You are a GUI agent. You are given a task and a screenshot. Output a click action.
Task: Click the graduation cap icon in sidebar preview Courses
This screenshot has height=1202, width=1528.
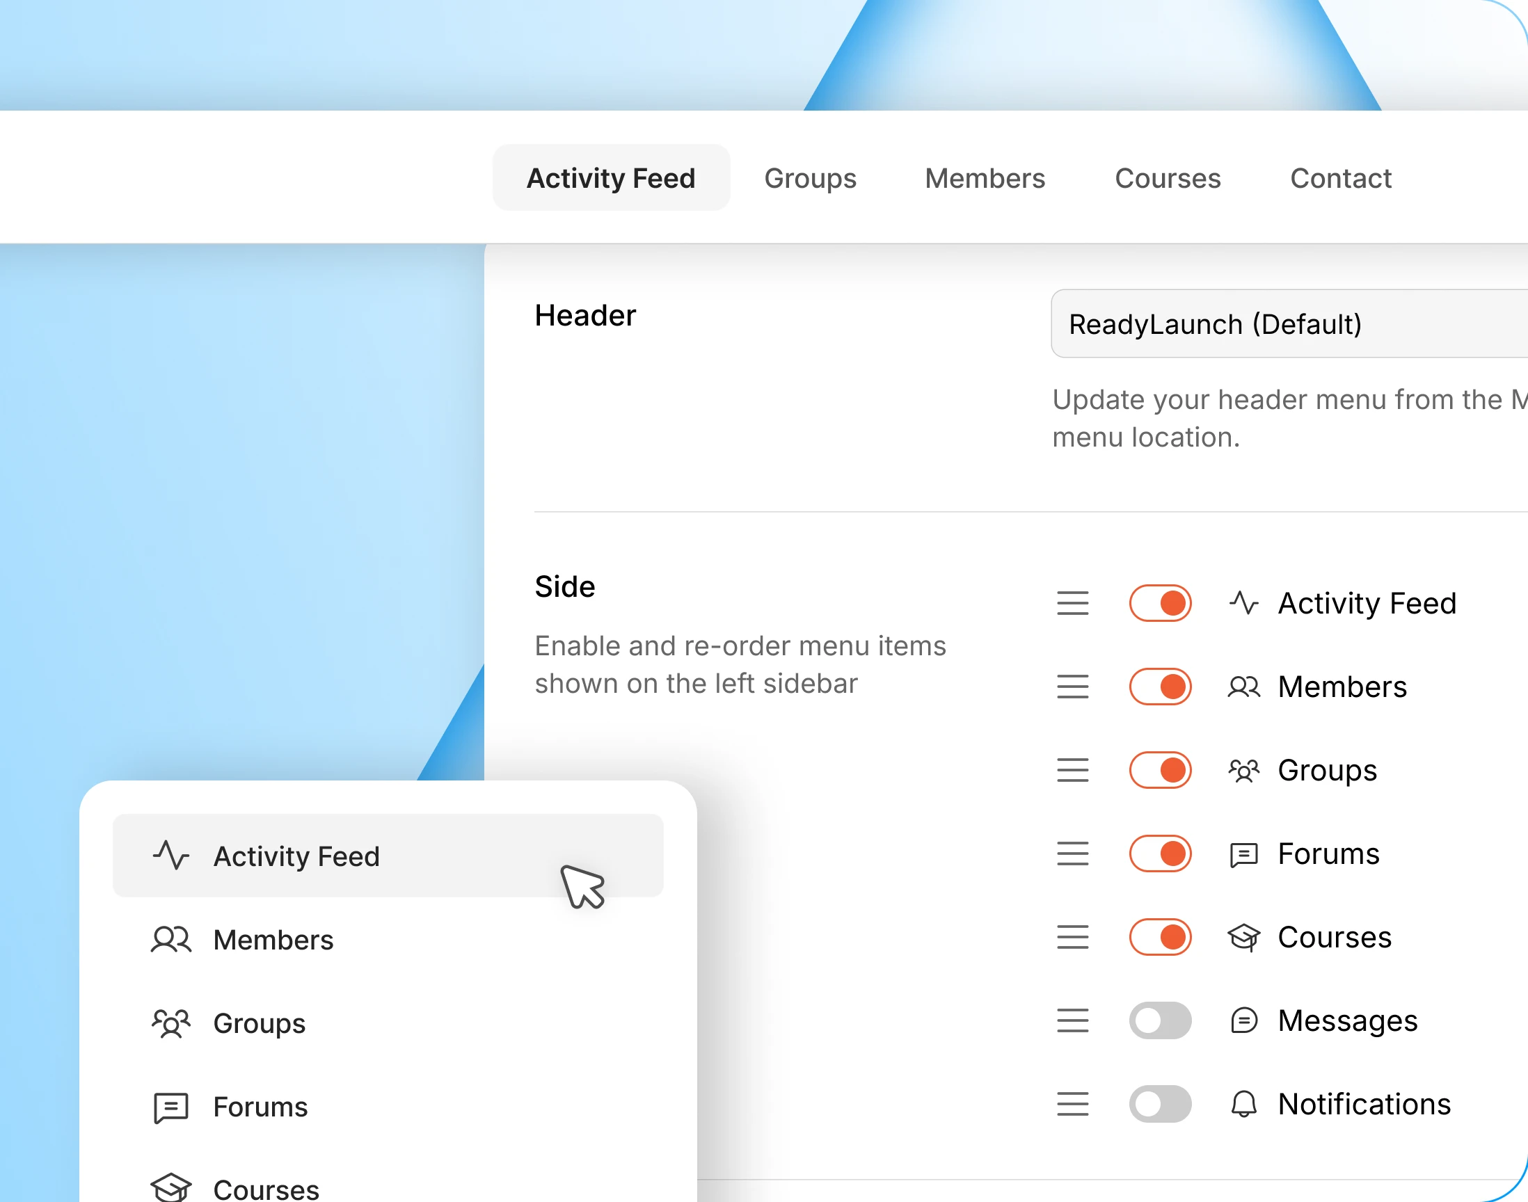tap(171, 1188)
